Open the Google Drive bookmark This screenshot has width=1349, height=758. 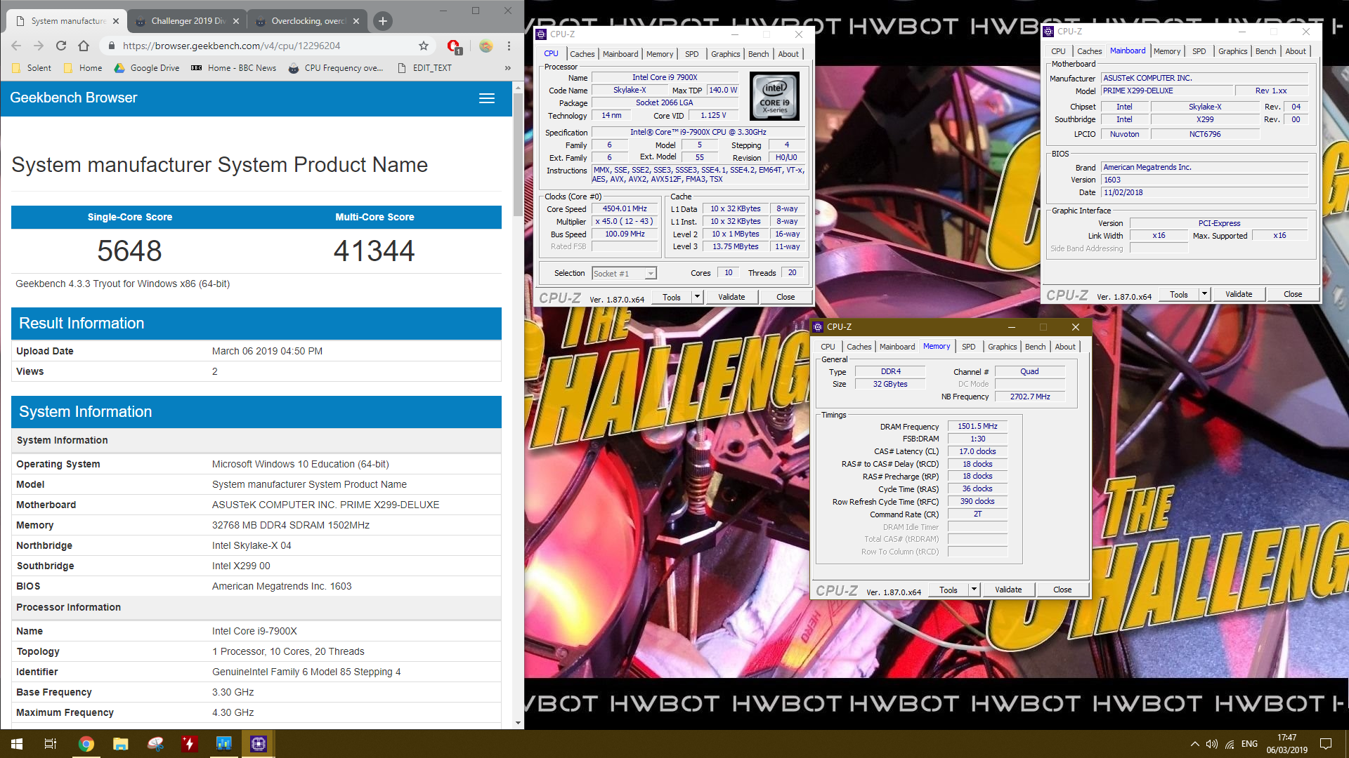click(147, 68)
